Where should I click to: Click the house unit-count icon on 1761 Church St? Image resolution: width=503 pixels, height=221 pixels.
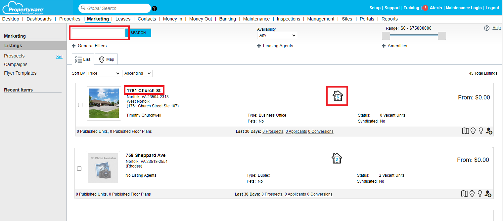337,96
